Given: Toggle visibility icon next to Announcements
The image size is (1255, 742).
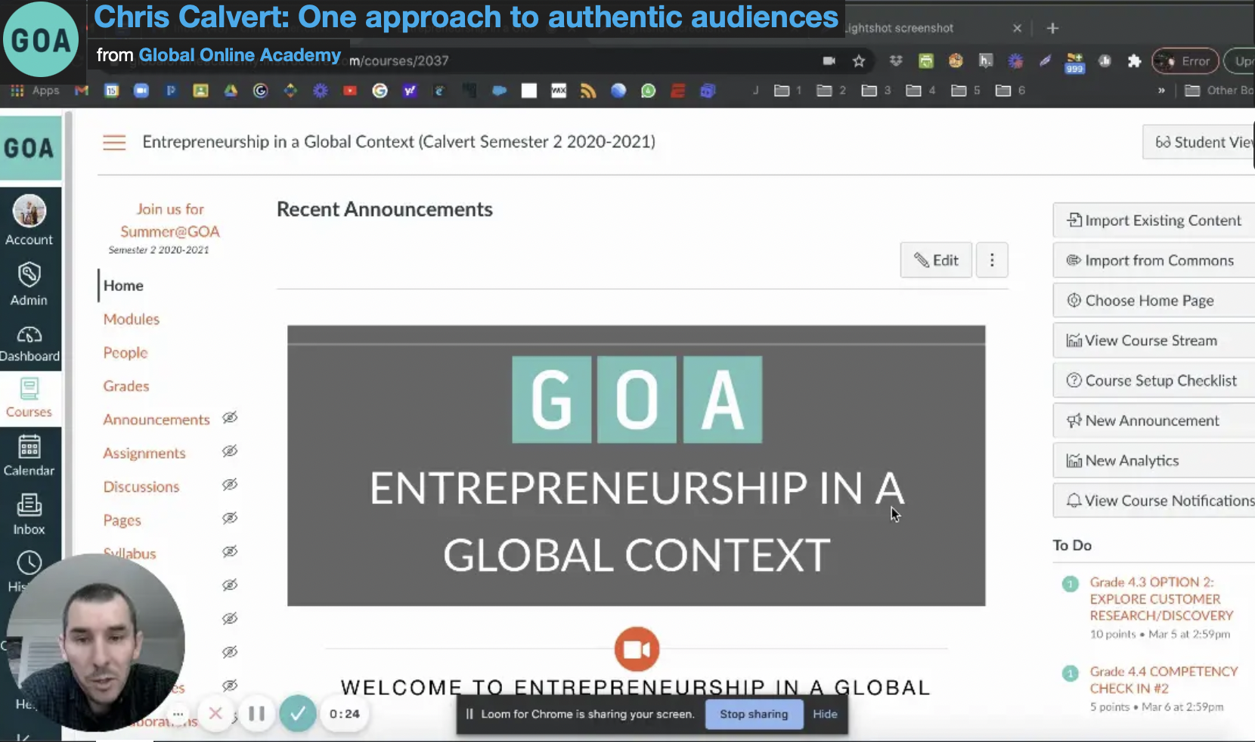Looking at the screenshot, I should [230, 418].
